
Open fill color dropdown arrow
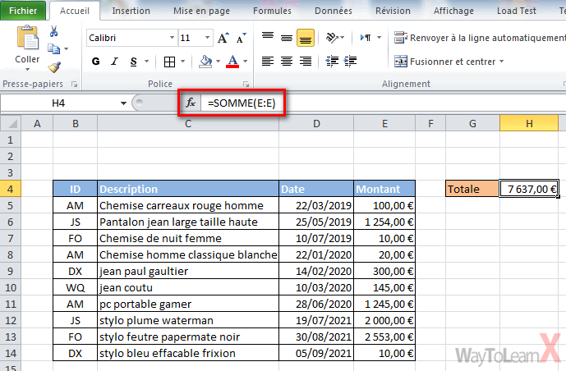[x=218, y=62]
